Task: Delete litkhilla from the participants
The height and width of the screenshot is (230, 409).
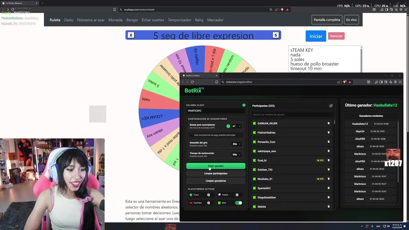Action: [x=328, y=207]
